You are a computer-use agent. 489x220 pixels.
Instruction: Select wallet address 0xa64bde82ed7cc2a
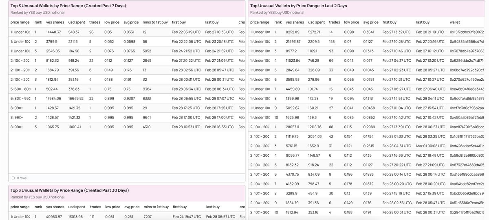[467, 184]
